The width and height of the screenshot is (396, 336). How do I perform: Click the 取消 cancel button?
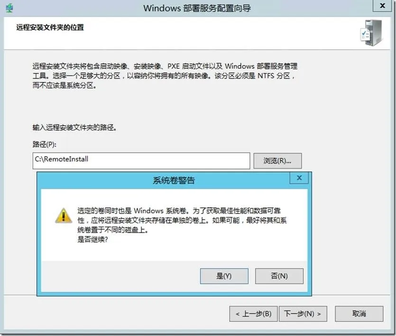[x=359, y=314]
